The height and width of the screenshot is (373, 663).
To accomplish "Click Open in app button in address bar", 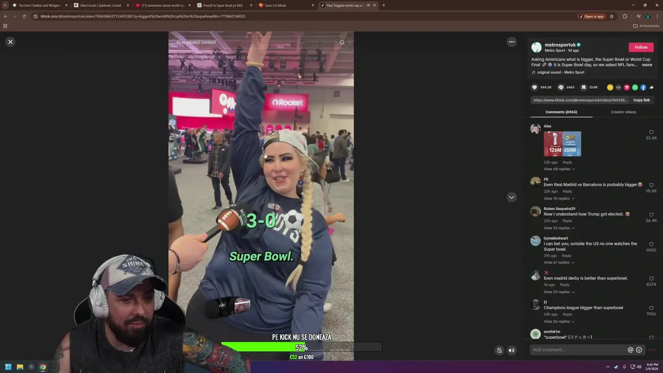I will [x=591, y=16].
